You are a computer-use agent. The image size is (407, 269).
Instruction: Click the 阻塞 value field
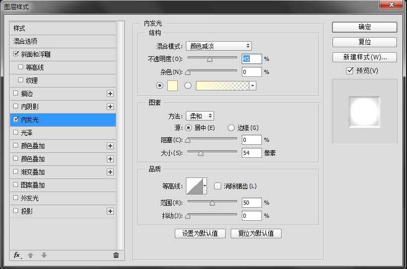pyautogui.click(x=251, y=140)
